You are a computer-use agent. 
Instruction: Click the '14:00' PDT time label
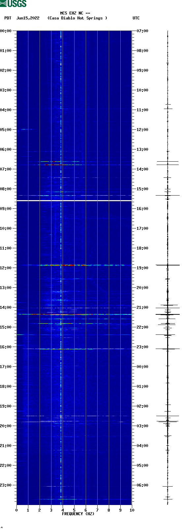pyautogui.click(x=6, y=307)
